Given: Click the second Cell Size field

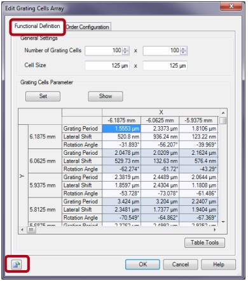Looking at the screenshot, I should [x=165, y=66].
